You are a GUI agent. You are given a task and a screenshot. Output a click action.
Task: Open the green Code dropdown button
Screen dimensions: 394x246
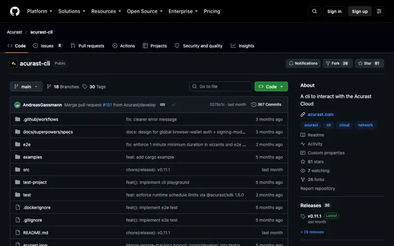pos(271,87)
